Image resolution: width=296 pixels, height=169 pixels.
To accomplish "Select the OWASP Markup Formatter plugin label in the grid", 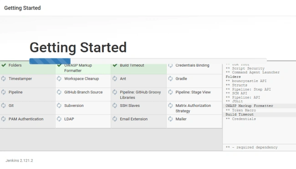I will [x=78, y=68].
